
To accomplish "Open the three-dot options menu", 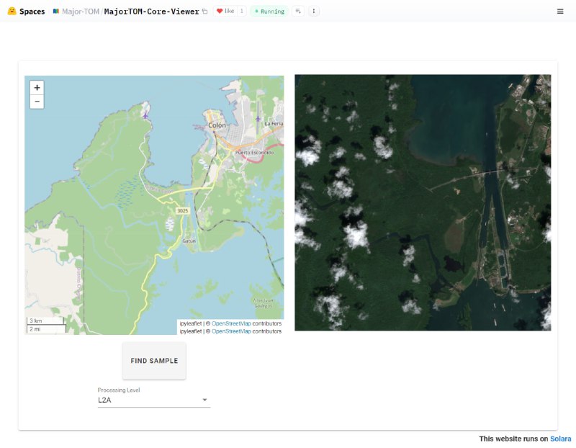I will (x=314, y=12).
